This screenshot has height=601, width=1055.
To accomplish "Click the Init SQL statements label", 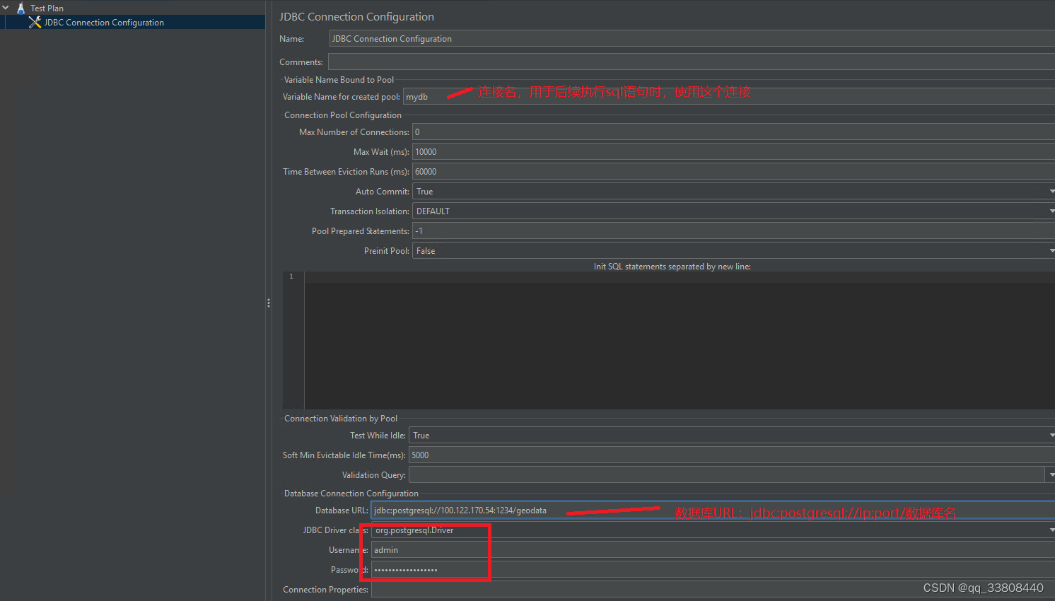I will click(672, 267).
